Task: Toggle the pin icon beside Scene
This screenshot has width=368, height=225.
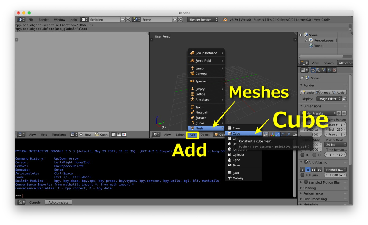Action: (x=302, y=78)
